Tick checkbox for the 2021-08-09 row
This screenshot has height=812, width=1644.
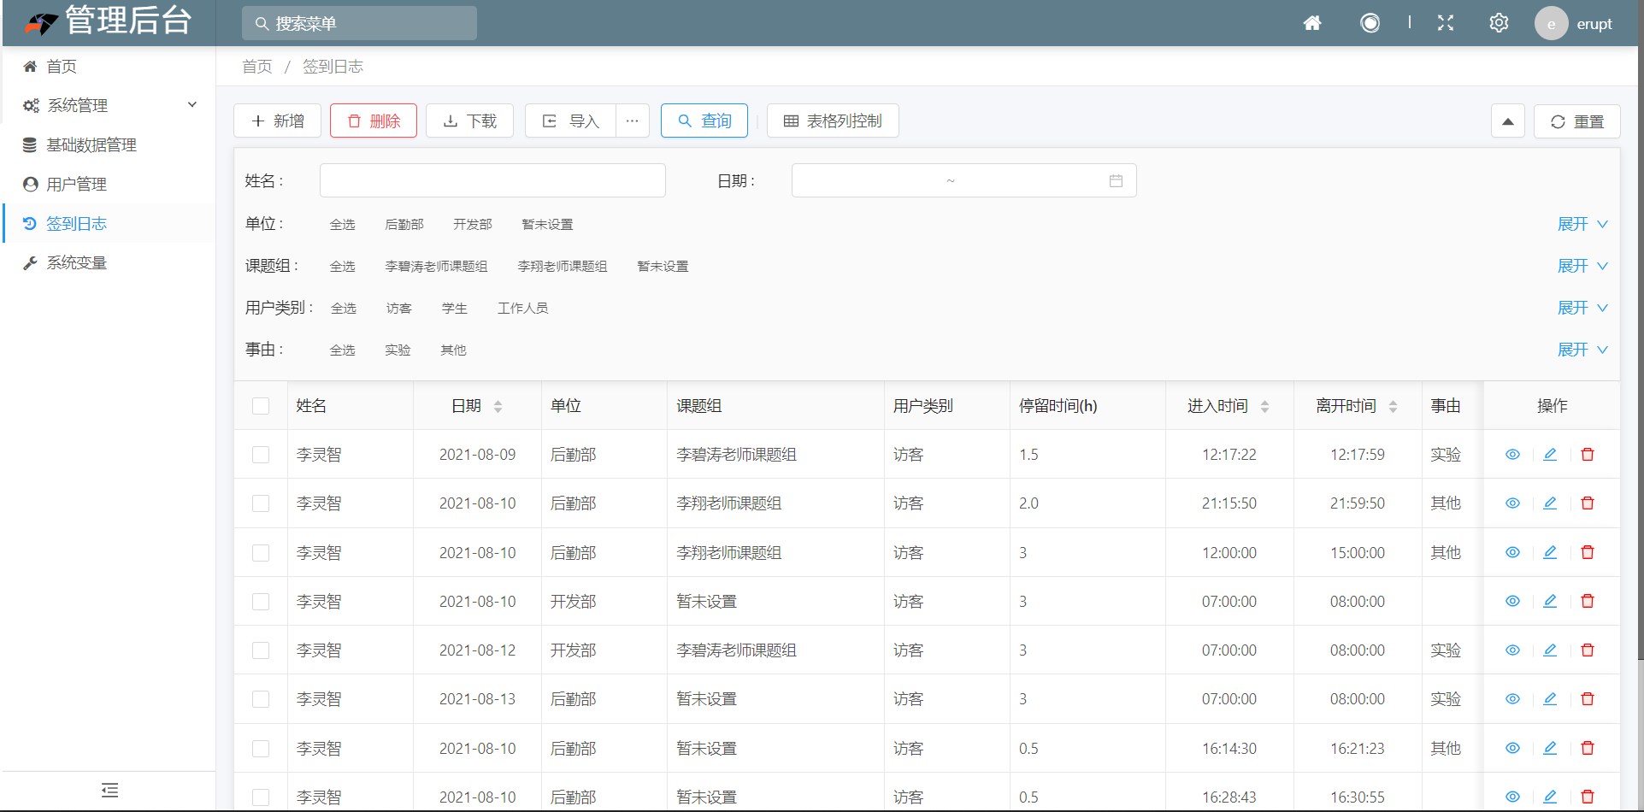pos(261,455)
